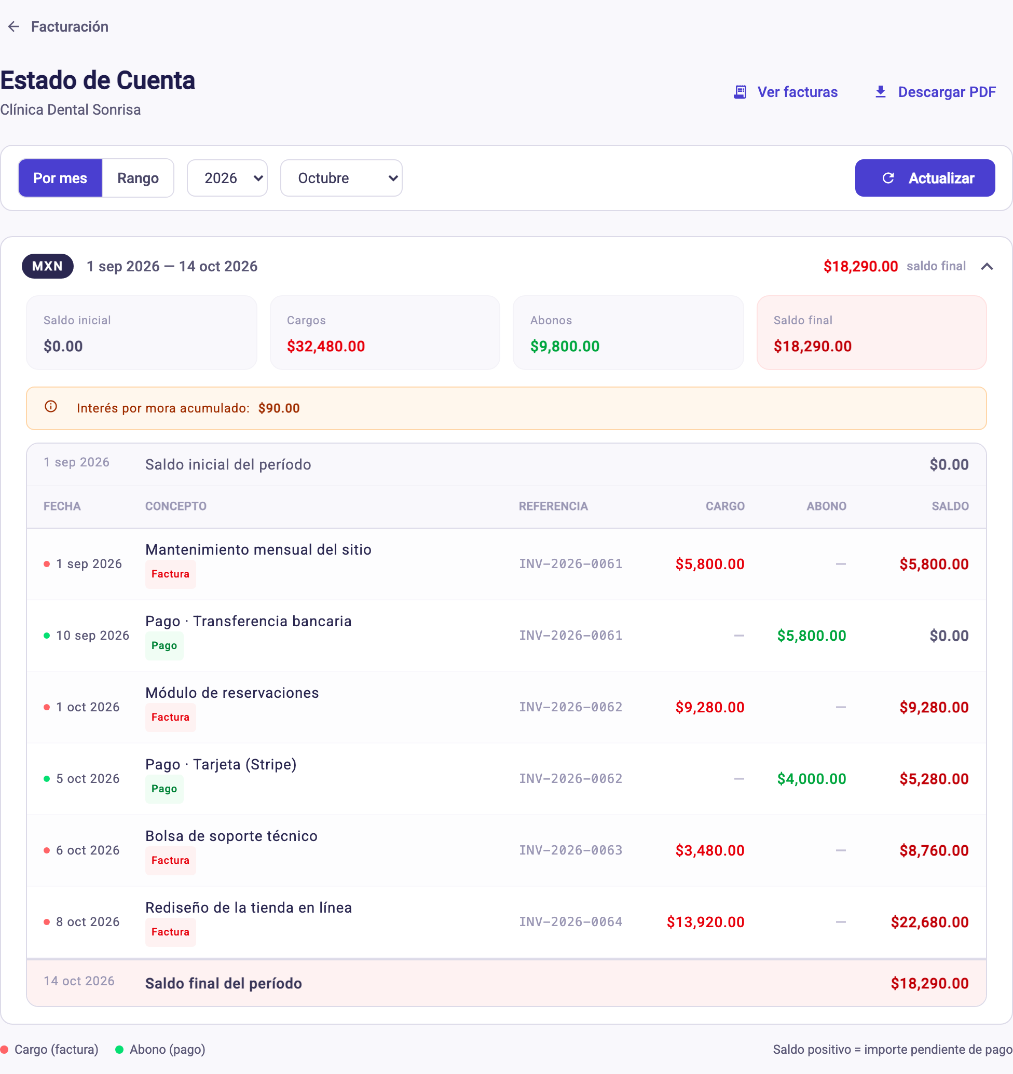Click the Pago tag under Tarjeta (Stripe)
This screenshot has height=1074, width=1013.
tap(164, 789)
